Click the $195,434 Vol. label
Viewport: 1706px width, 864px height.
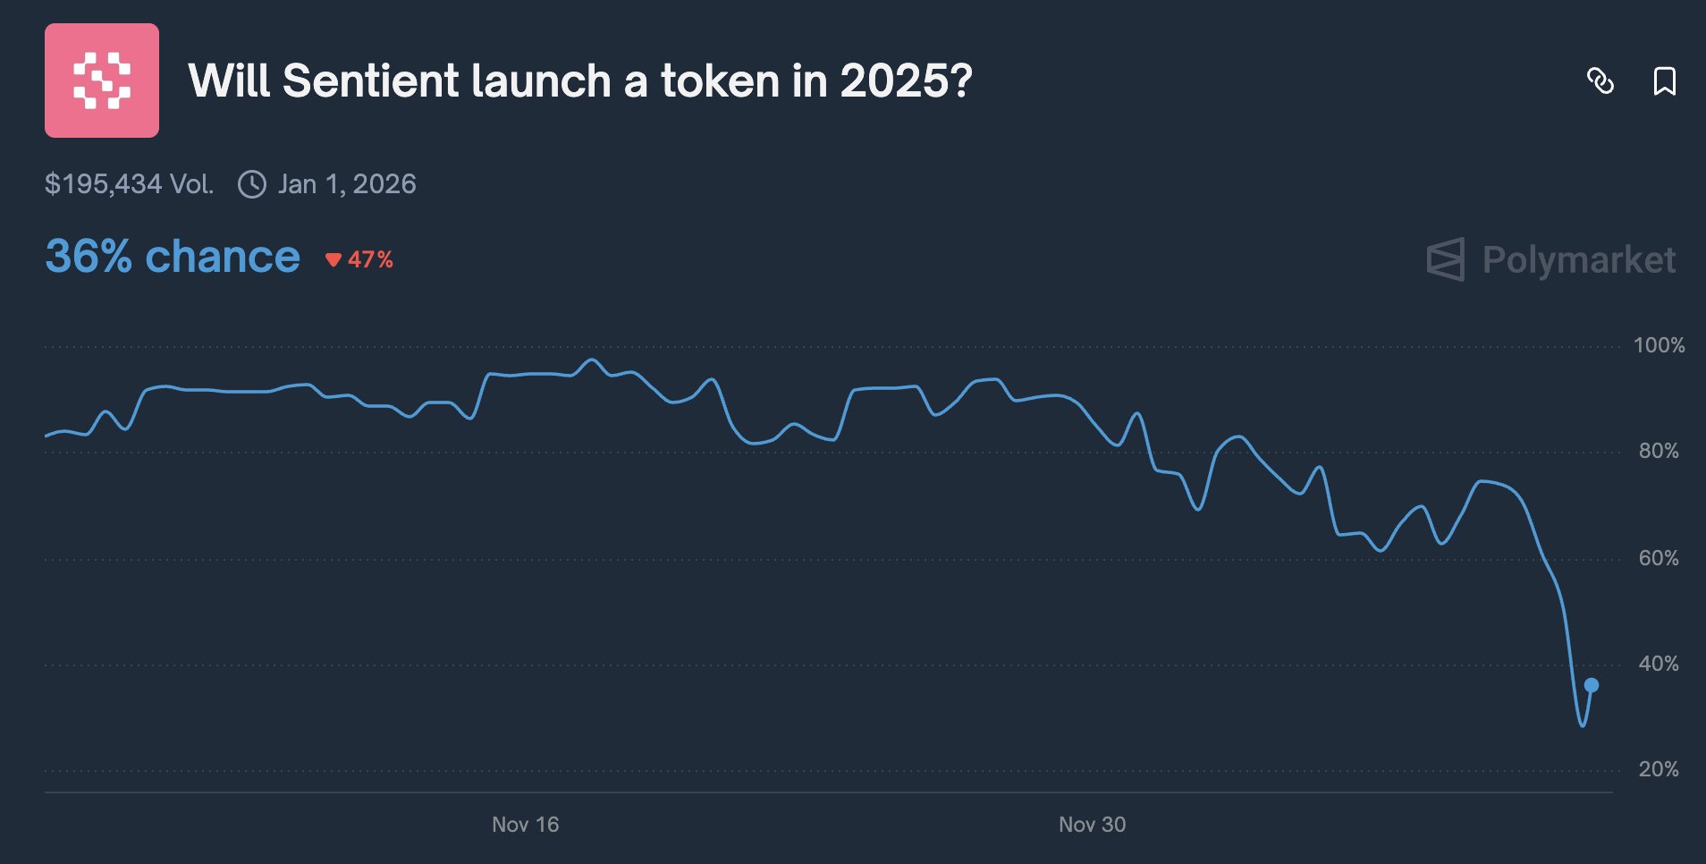pyautogui.click(x=130, y=184)
